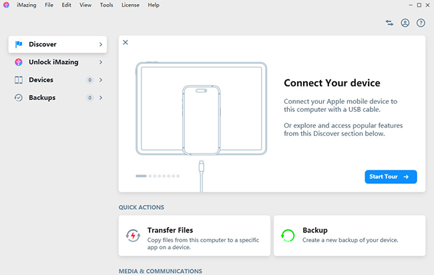Open the Tools menu
The width and height of the screenshot is (434, 275).
pos(106,5)
